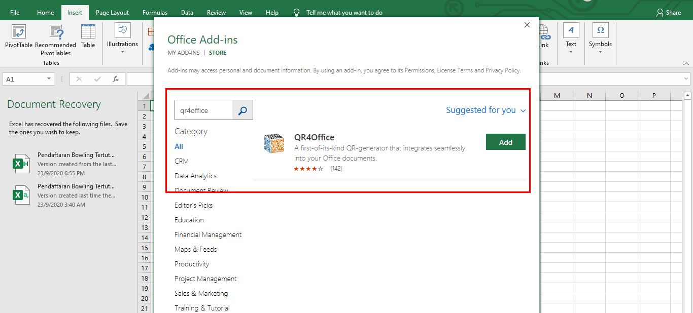
Task: Select the Training & Tutorial category
Action: (202, 308)
